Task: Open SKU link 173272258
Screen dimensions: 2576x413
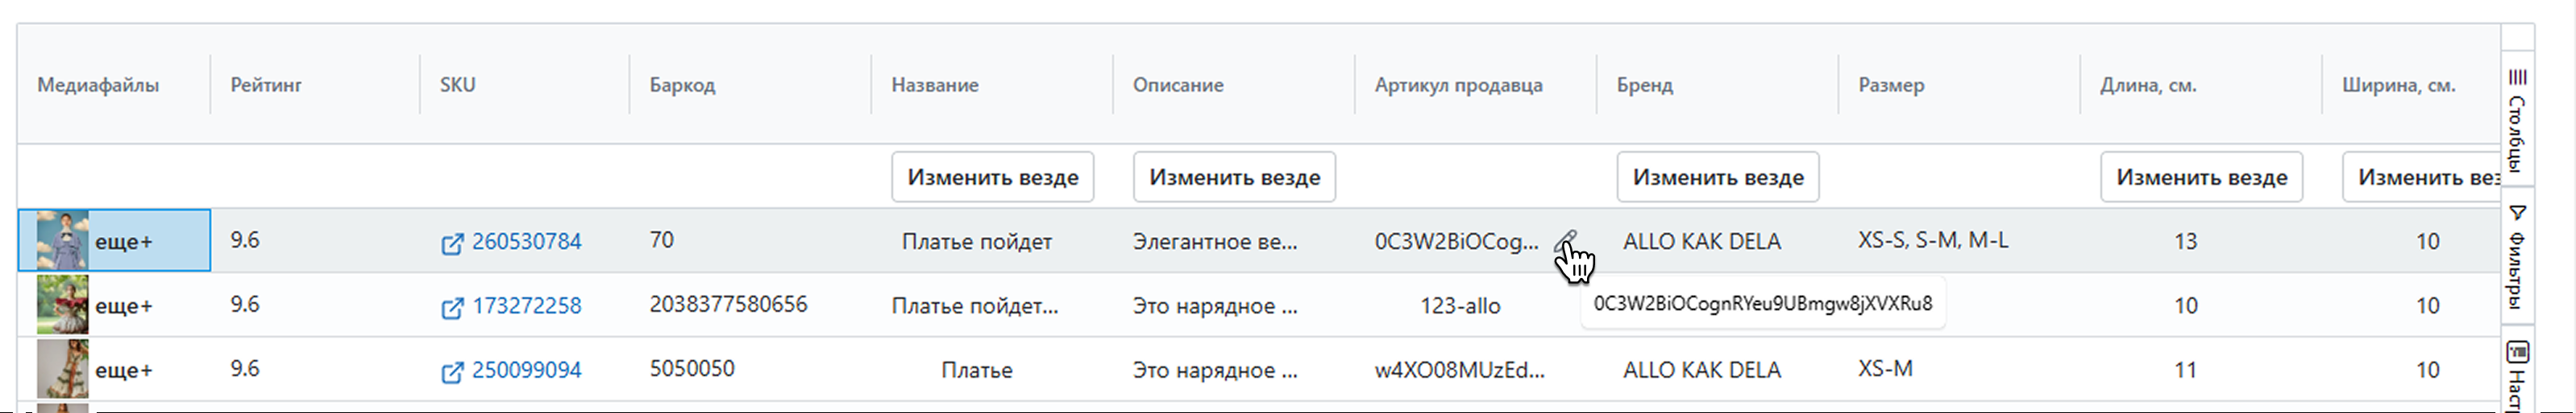Action: coord(526,305)
